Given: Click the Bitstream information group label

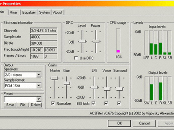Looking at the screenshot, I should (x=18, y=23).
